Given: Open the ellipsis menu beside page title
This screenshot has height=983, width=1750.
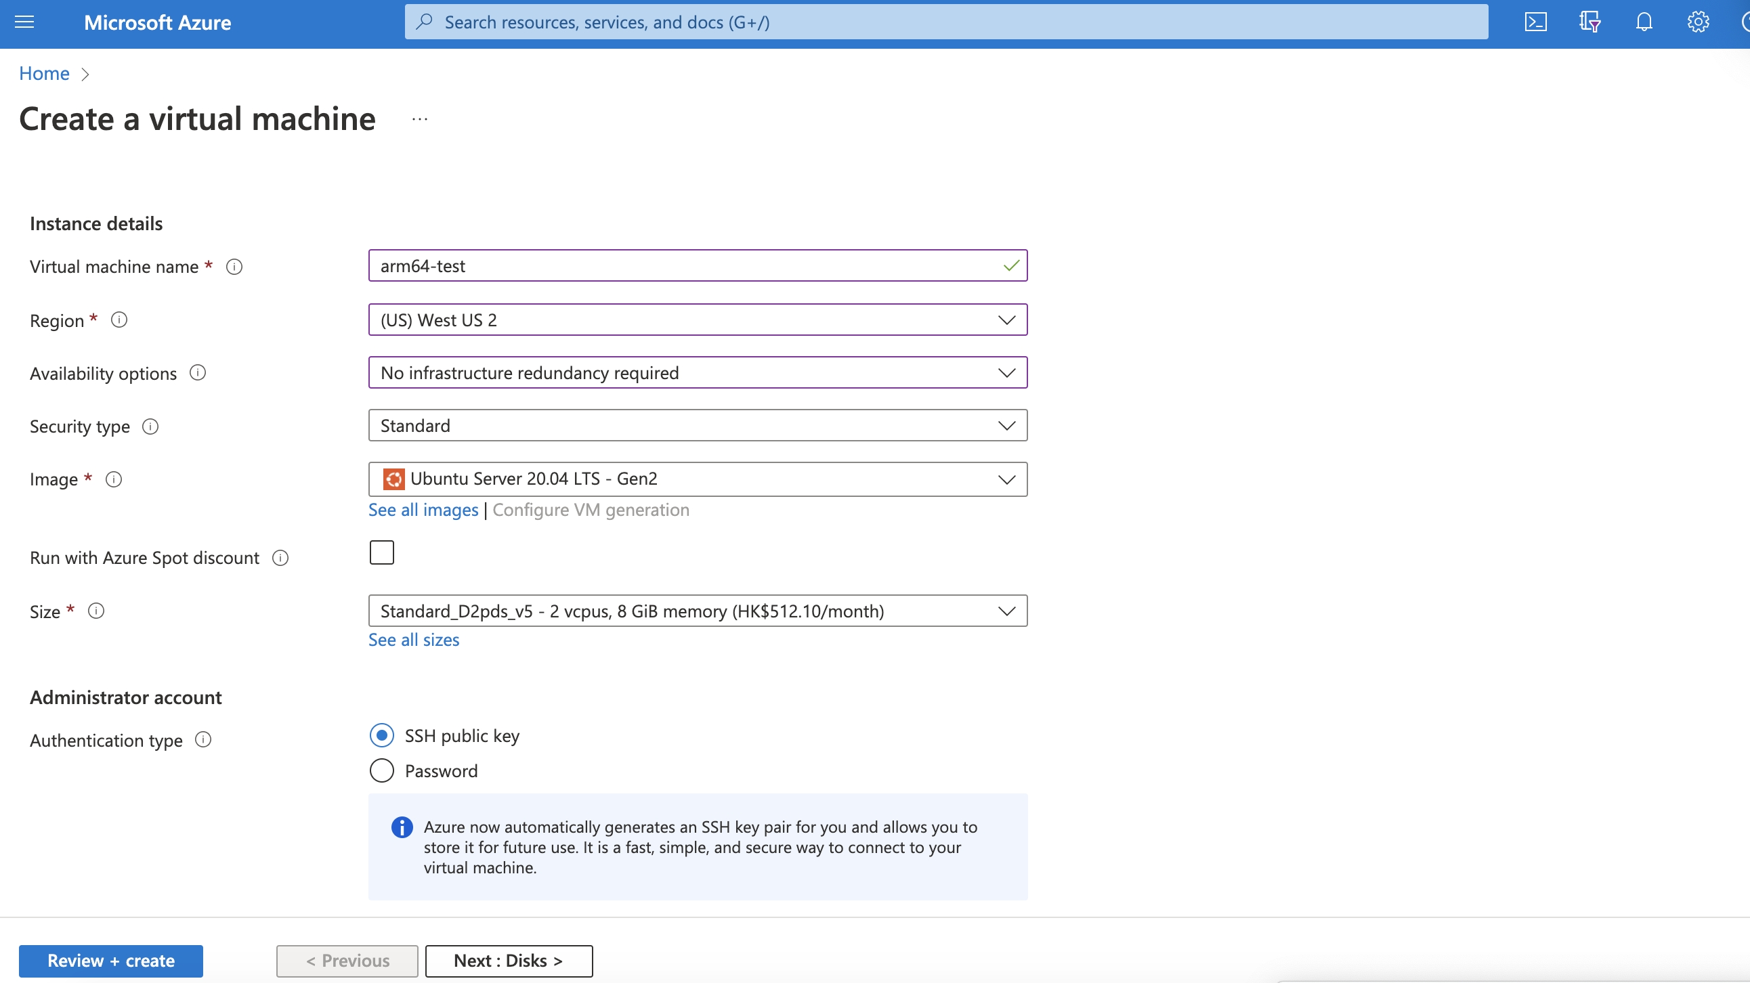Looking at the screenshot, I should point(420,119).
